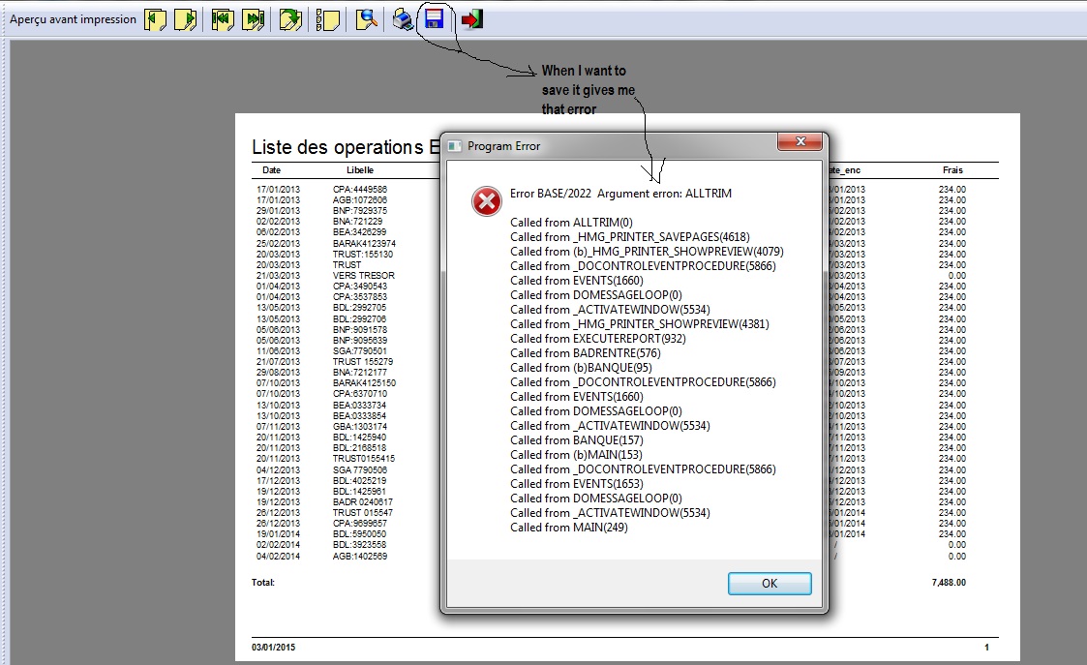Print the report with printer icon

404,19
